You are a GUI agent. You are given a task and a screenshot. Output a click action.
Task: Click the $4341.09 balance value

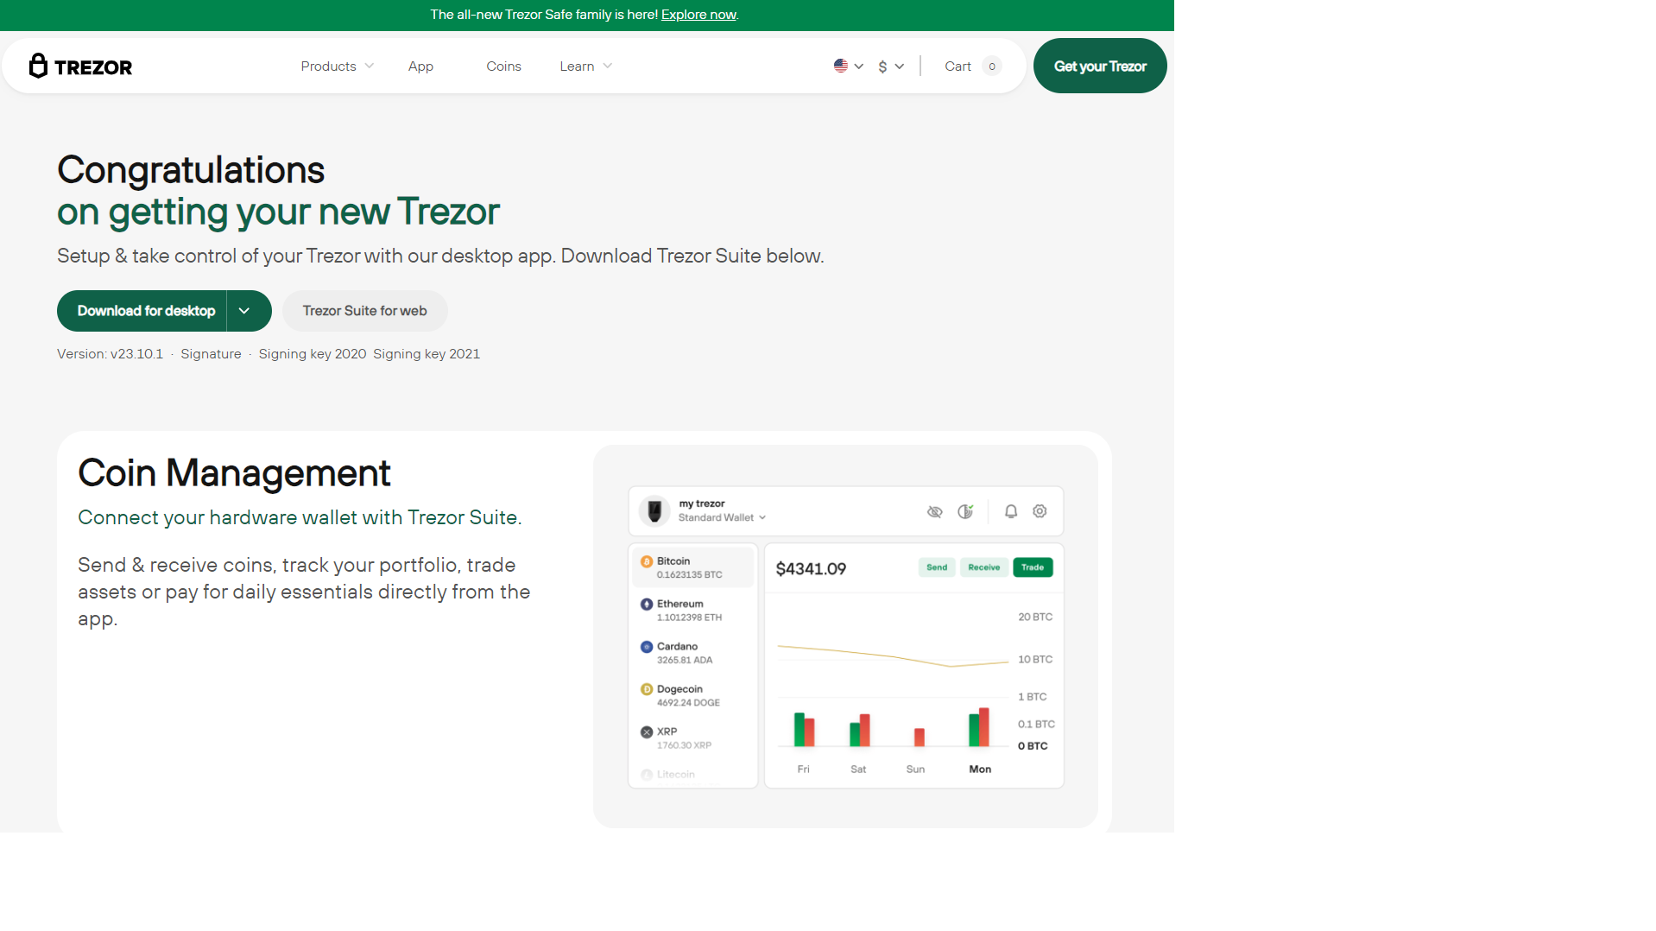point(811,569)
